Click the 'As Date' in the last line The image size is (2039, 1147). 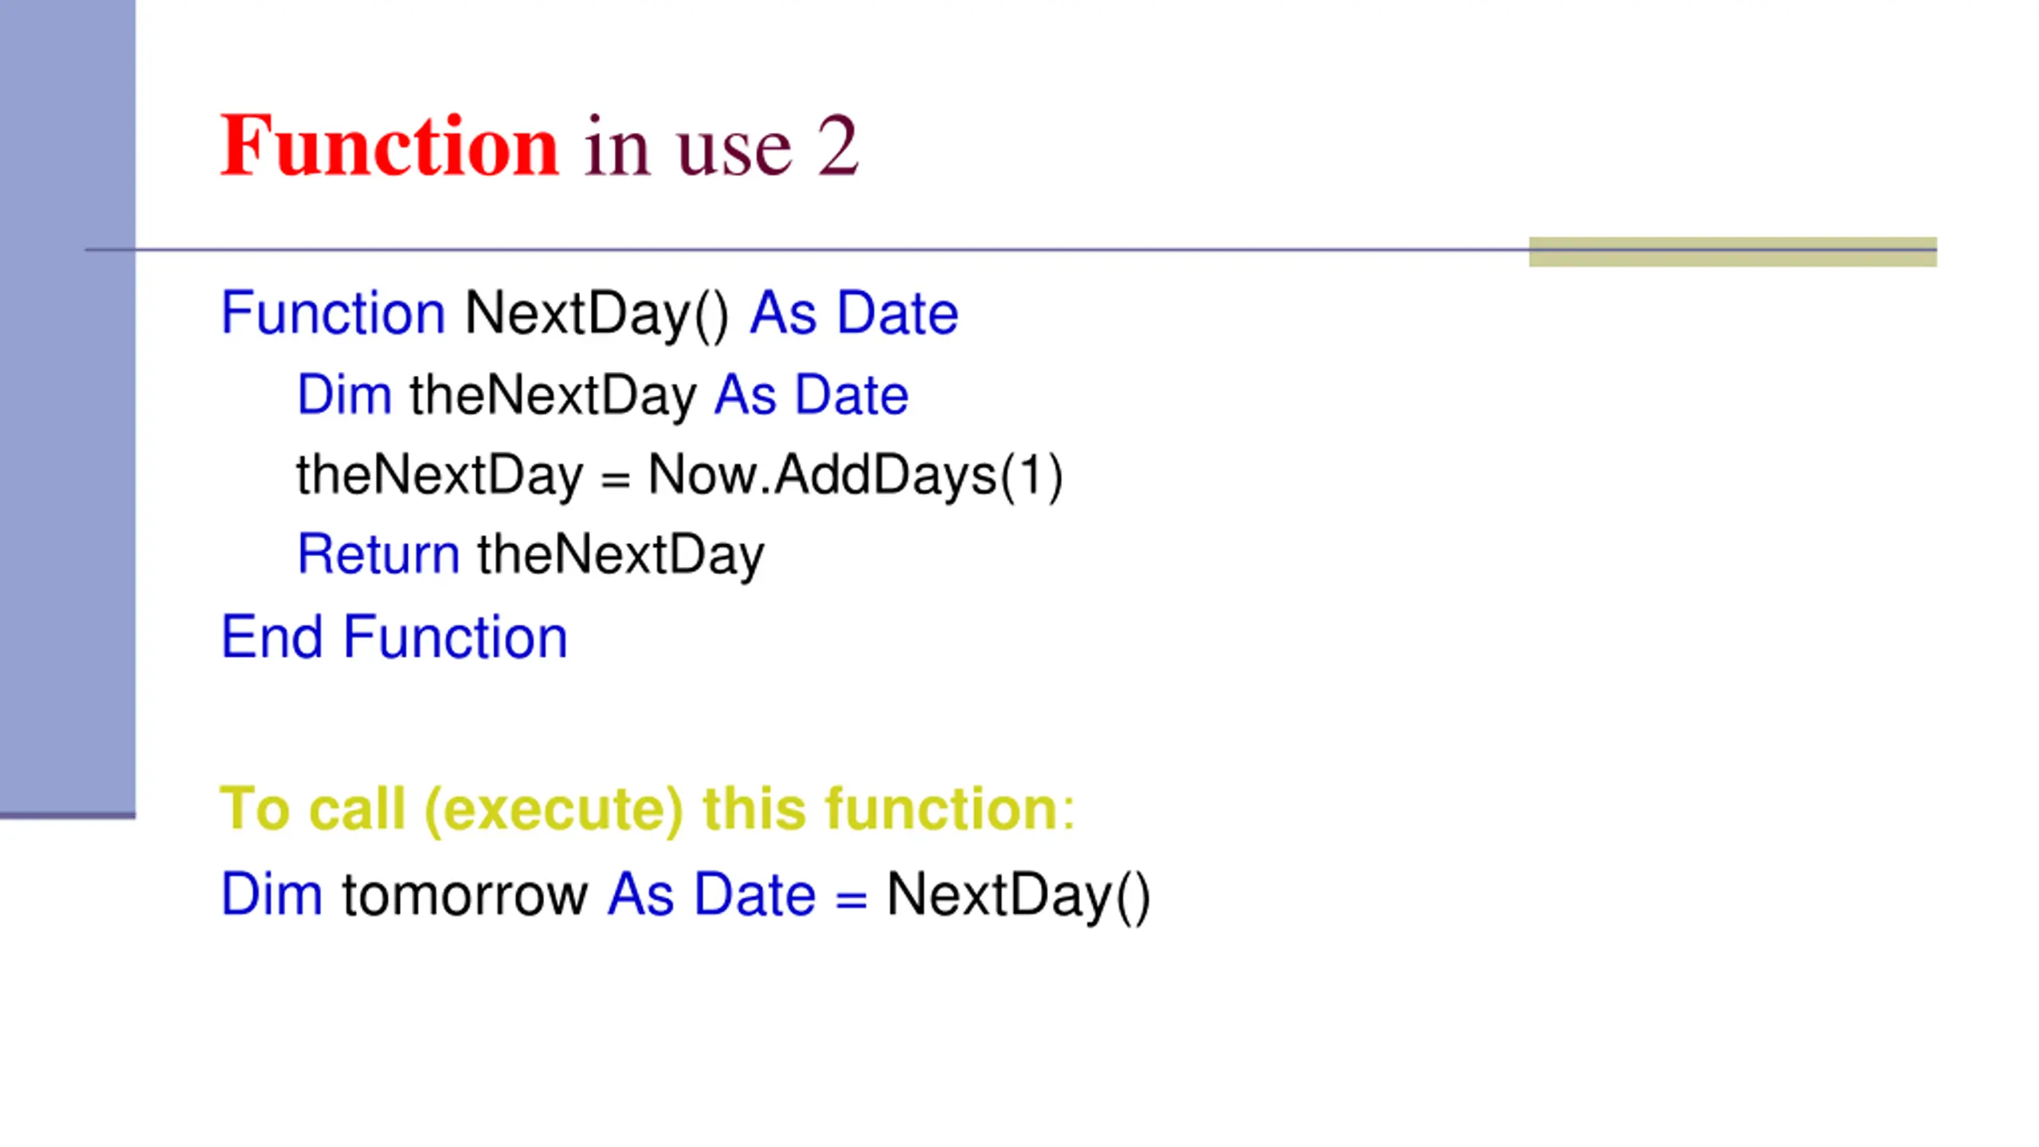pyautogui.click(x=711, y=895)
